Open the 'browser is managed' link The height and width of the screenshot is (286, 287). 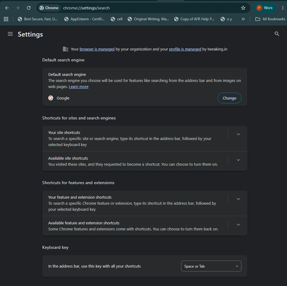(x=97, y=49)
